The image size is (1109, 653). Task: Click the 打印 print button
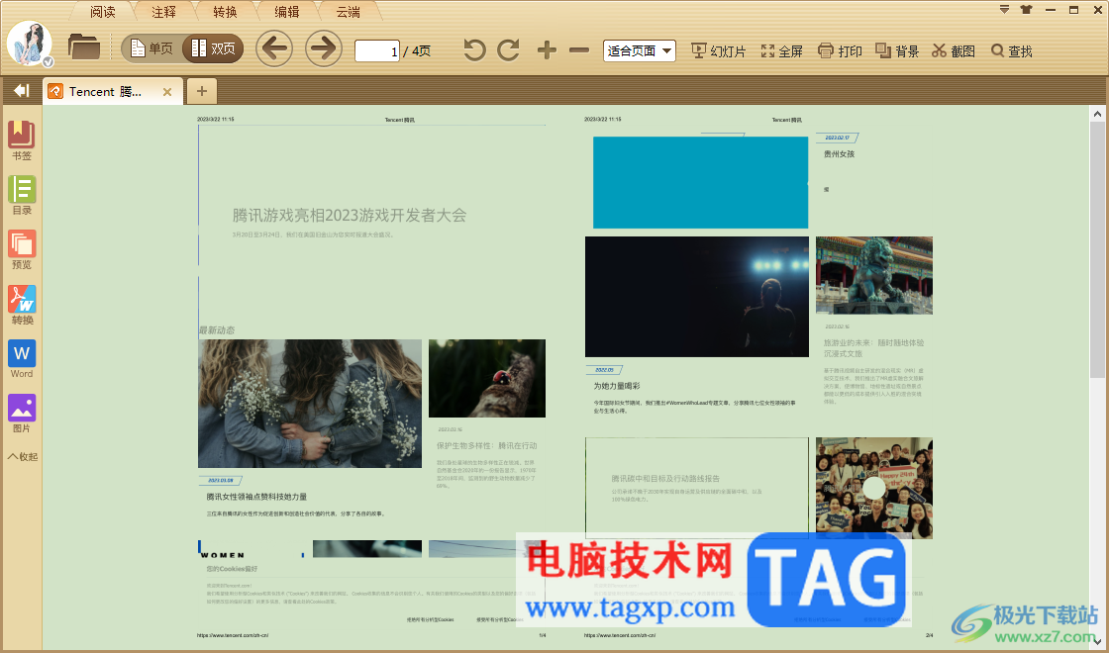[x=841, y=50]
